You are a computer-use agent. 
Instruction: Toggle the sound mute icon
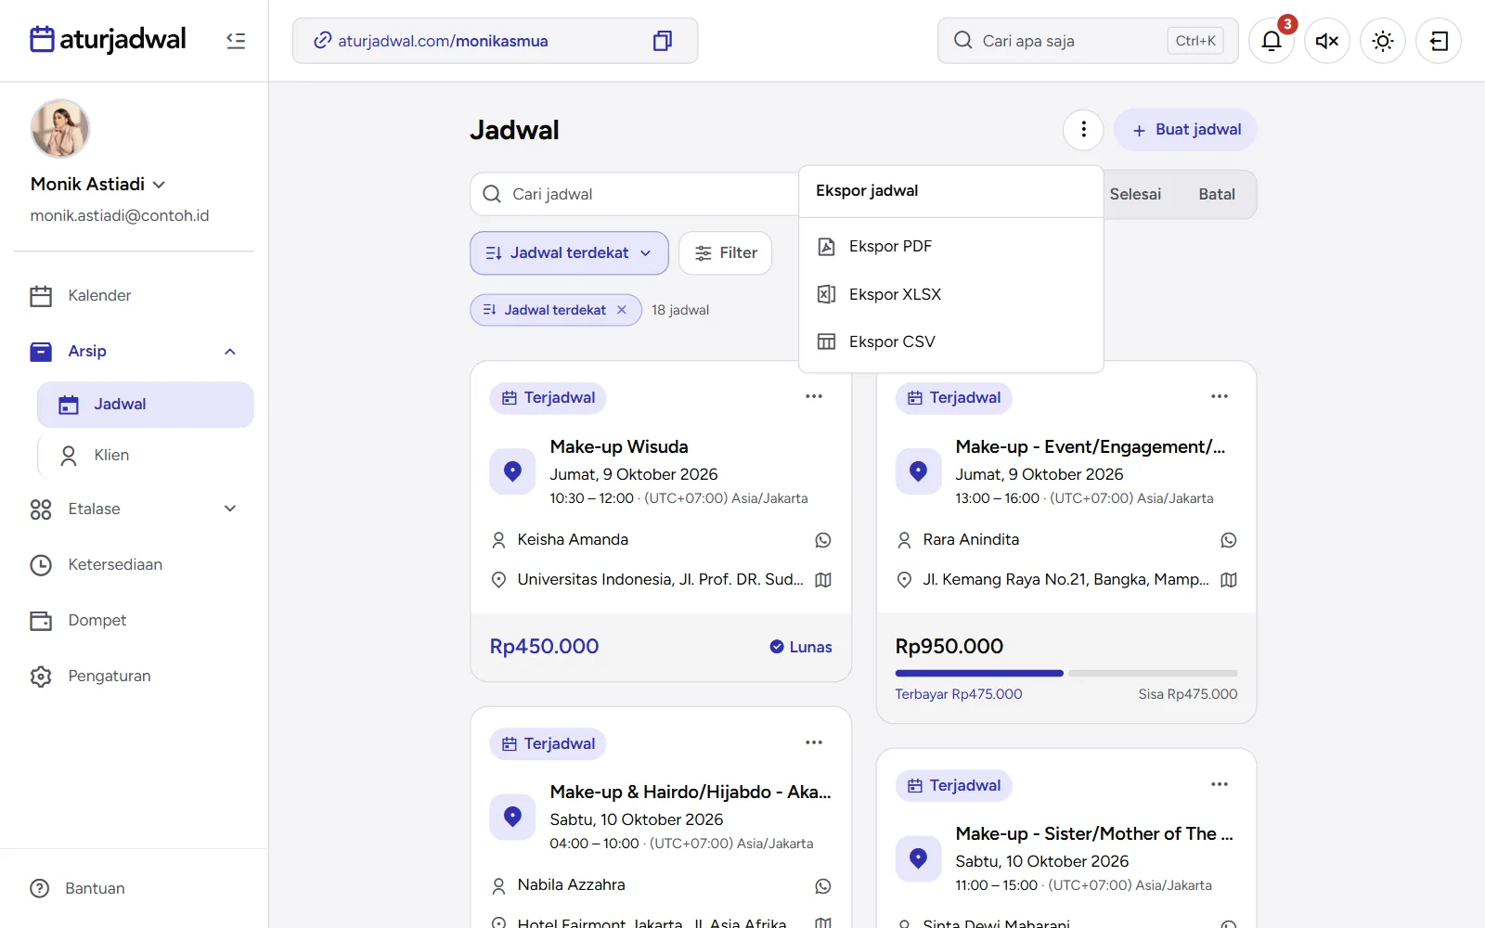tap(1327, 41)
